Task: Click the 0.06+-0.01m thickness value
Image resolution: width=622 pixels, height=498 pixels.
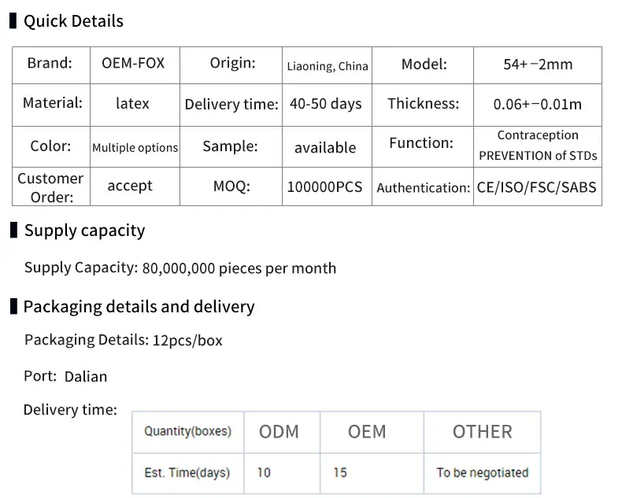Action: pyautogui.click(x=538, y=104)
